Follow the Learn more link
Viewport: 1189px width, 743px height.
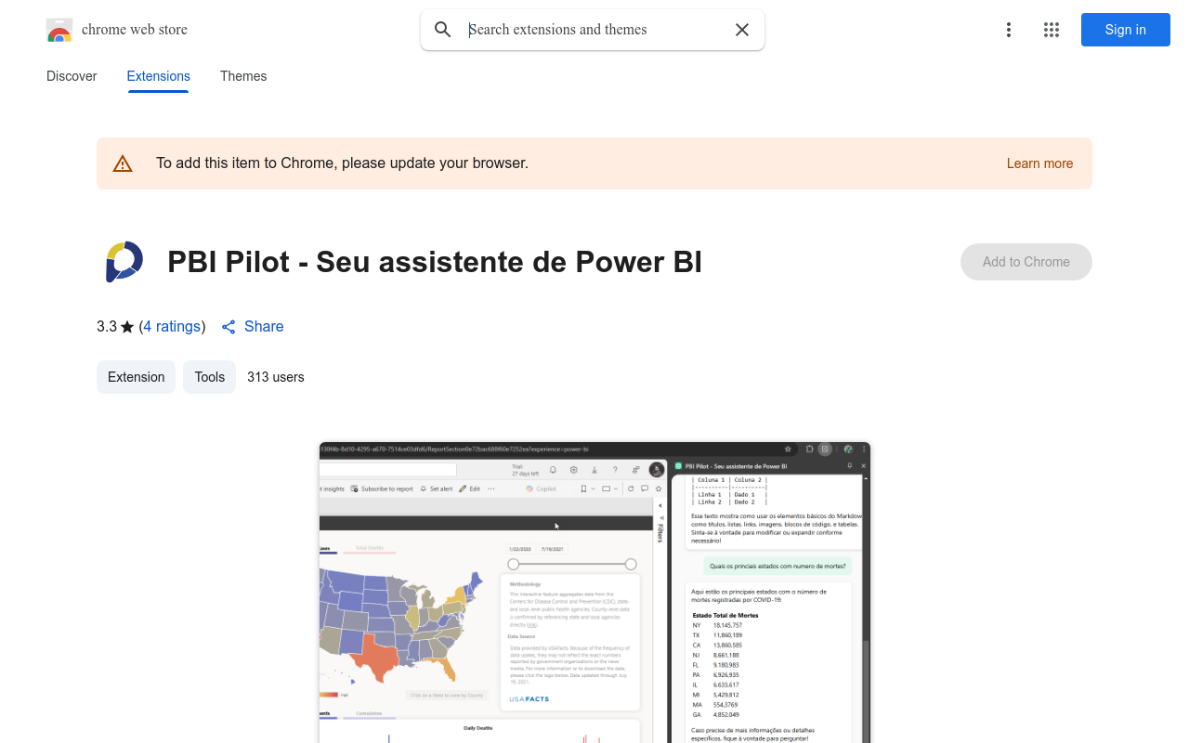(x=1039, y=163)
